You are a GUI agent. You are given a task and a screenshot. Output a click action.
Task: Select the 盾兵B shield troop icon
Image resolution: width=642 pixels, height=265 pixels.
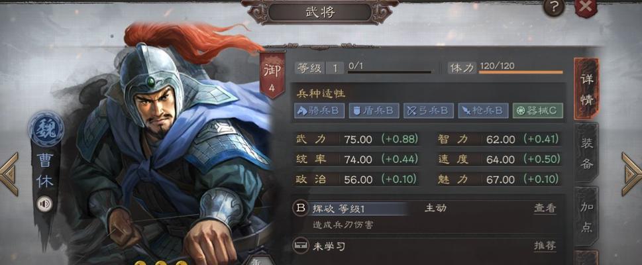(374, 111)
